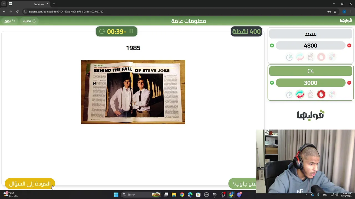Screen dimensions: 355x199
Task: Open the password key icon
Action: (329, 12)
